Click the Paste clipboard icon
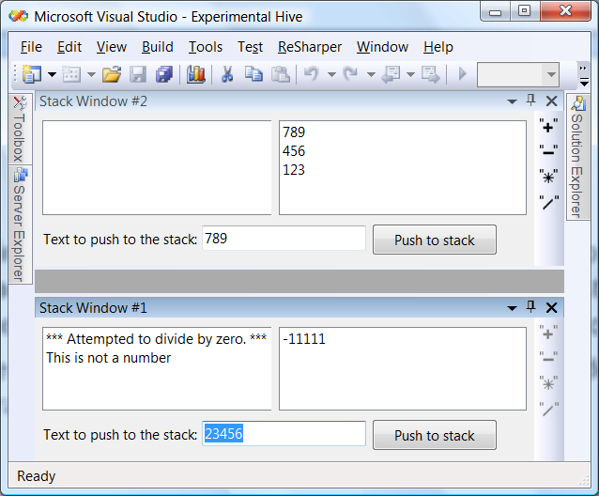Image resolution: width=599 pixels, height=496 pixels. (x=281, y=74)
